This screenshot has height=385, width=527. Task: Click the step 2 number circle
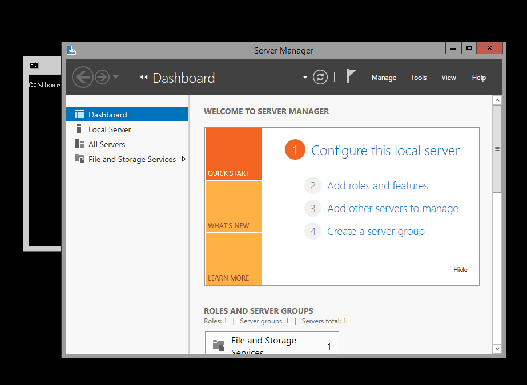(x=312, y=185)
